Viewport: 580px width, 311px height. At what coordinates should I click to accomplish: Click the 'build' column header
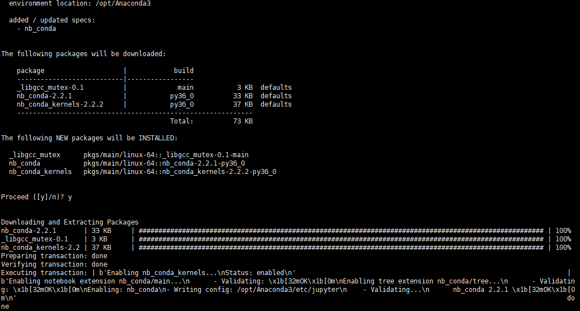click(184, 71)
